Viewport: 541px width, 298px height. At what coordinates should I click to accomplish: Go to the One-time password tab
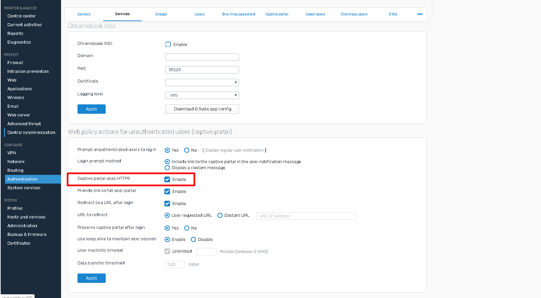click(x=238, y=14)
